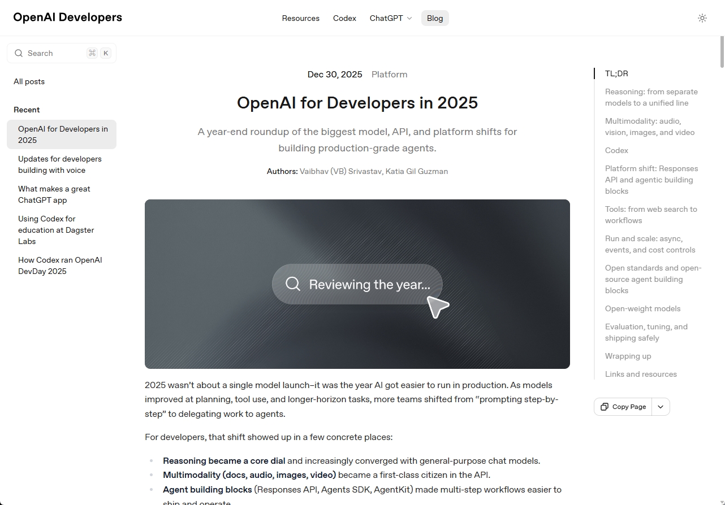Open 'What makes a great ChatGPT app'

62,194
